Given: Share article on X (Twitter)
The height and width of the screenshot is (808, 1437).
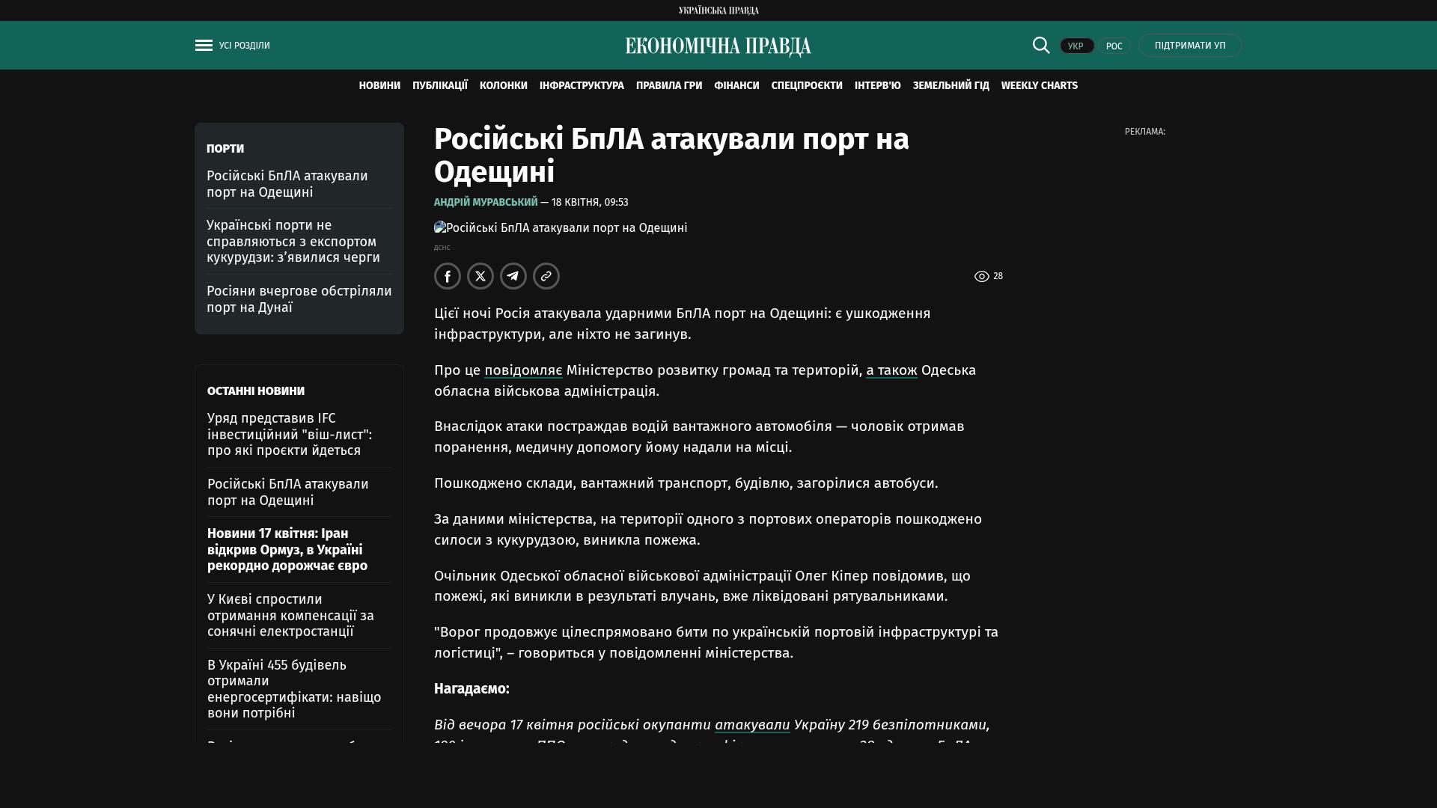Looking at the screenshot, I should point(480,276).
